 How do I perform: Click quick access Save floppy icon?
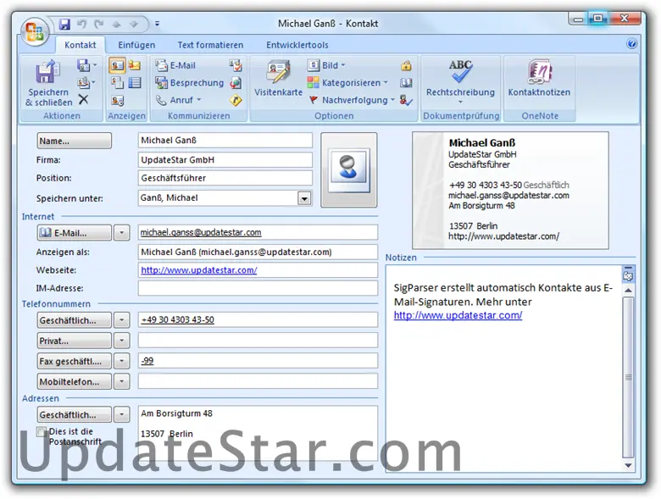click(x=64, y=24)
